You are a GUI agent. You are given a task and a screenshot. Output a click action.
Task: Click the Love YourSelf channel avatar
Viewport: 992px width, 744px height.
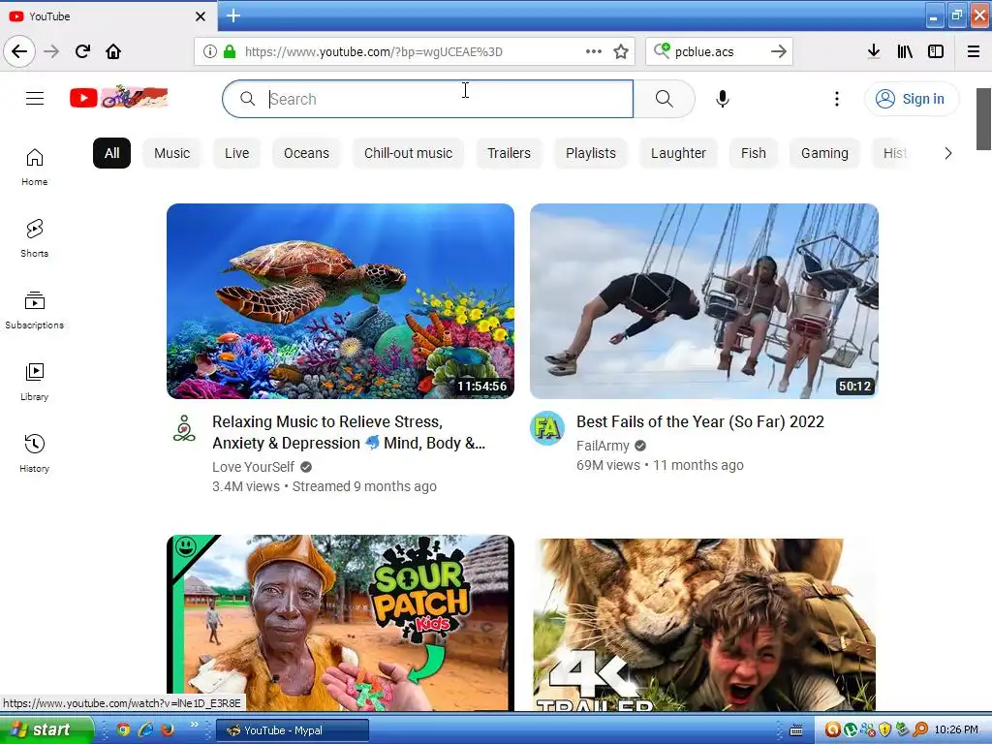(x=184, y=428)
